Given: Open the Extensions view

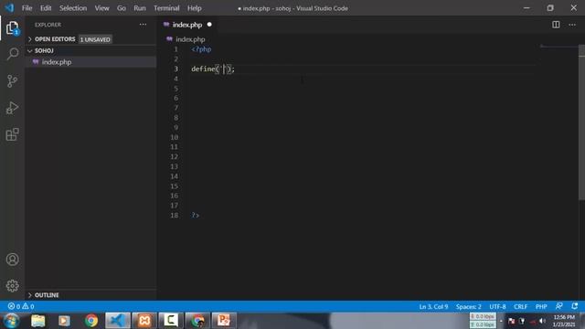Looking at the screenshot, I should click(12, 134).
